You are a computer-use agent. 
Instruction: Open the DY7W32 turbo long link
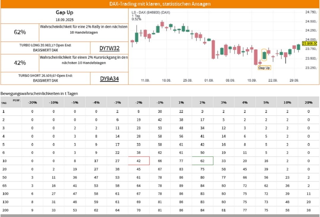point(109,48)
